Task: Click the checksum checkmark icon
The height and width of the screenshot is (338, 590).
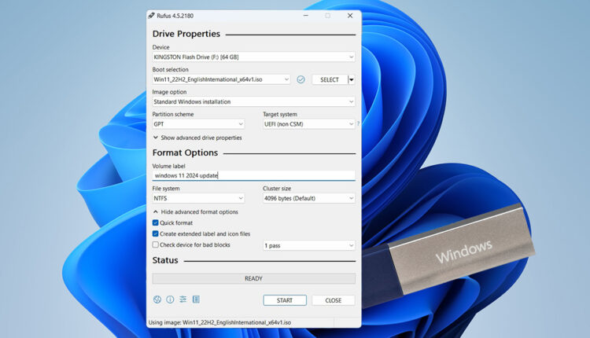Action: (x=301, y=79)
